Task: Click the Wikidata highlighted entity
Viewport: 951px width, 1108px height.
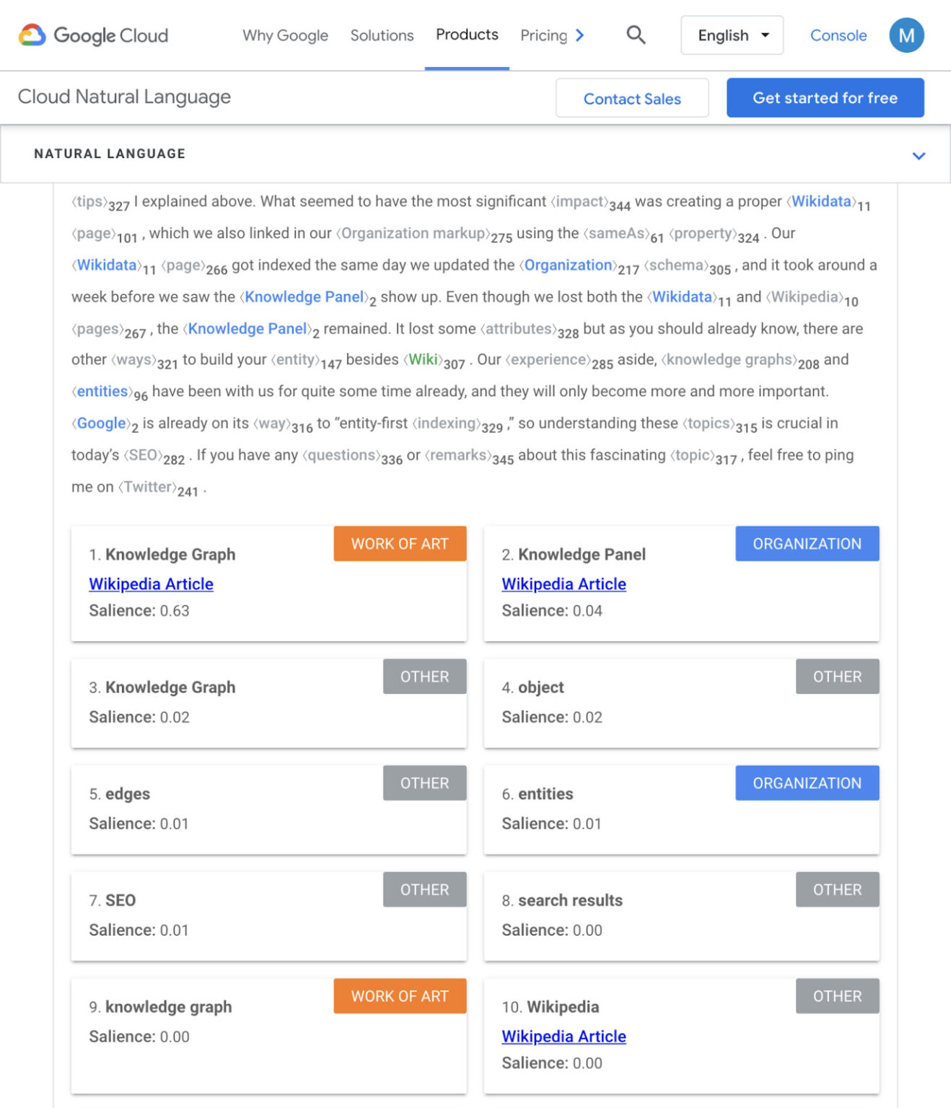Action: pos(821,201)
